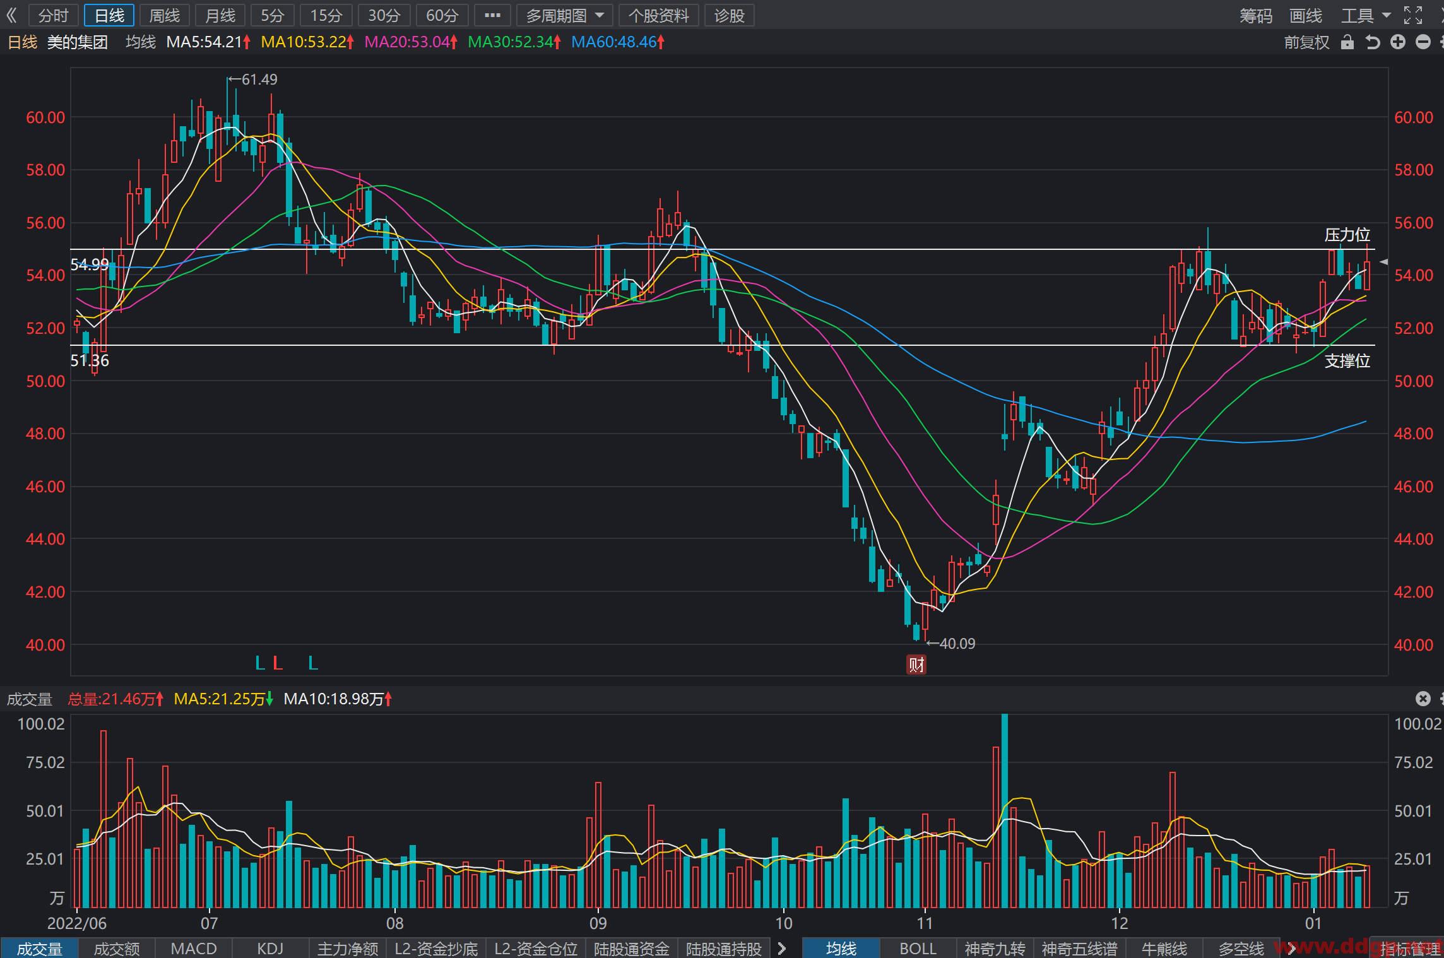
Task: Switch main indicator to BOLL
Action: tap(918, 949)
